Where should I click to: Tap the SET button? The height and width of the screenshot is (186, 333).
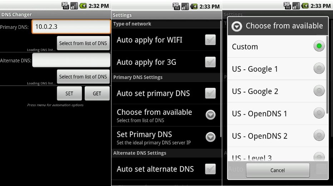click(x=69, y=93)
